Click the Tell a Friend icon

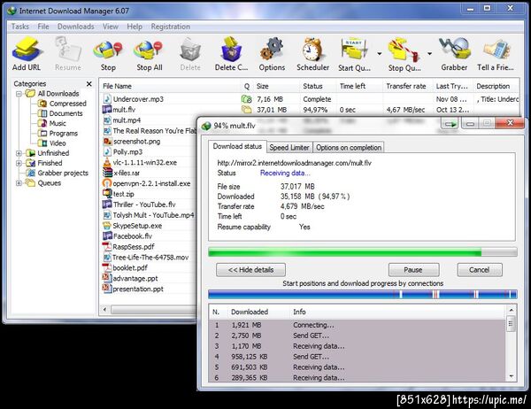pyautogui.click(x=496, y=50)
